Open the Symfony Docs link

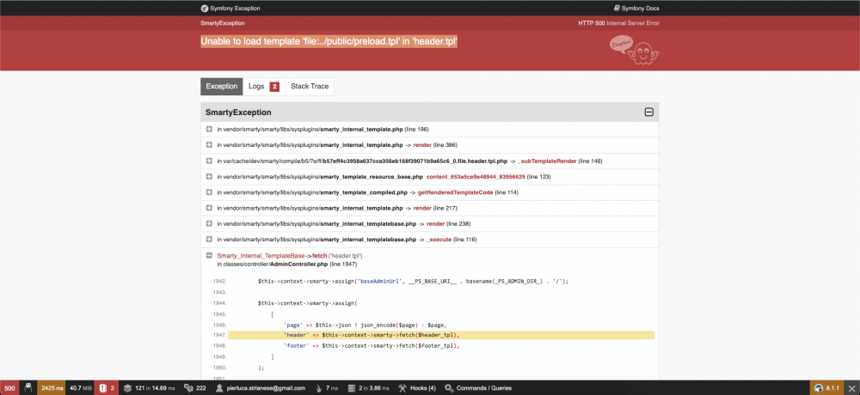[636, 9]
